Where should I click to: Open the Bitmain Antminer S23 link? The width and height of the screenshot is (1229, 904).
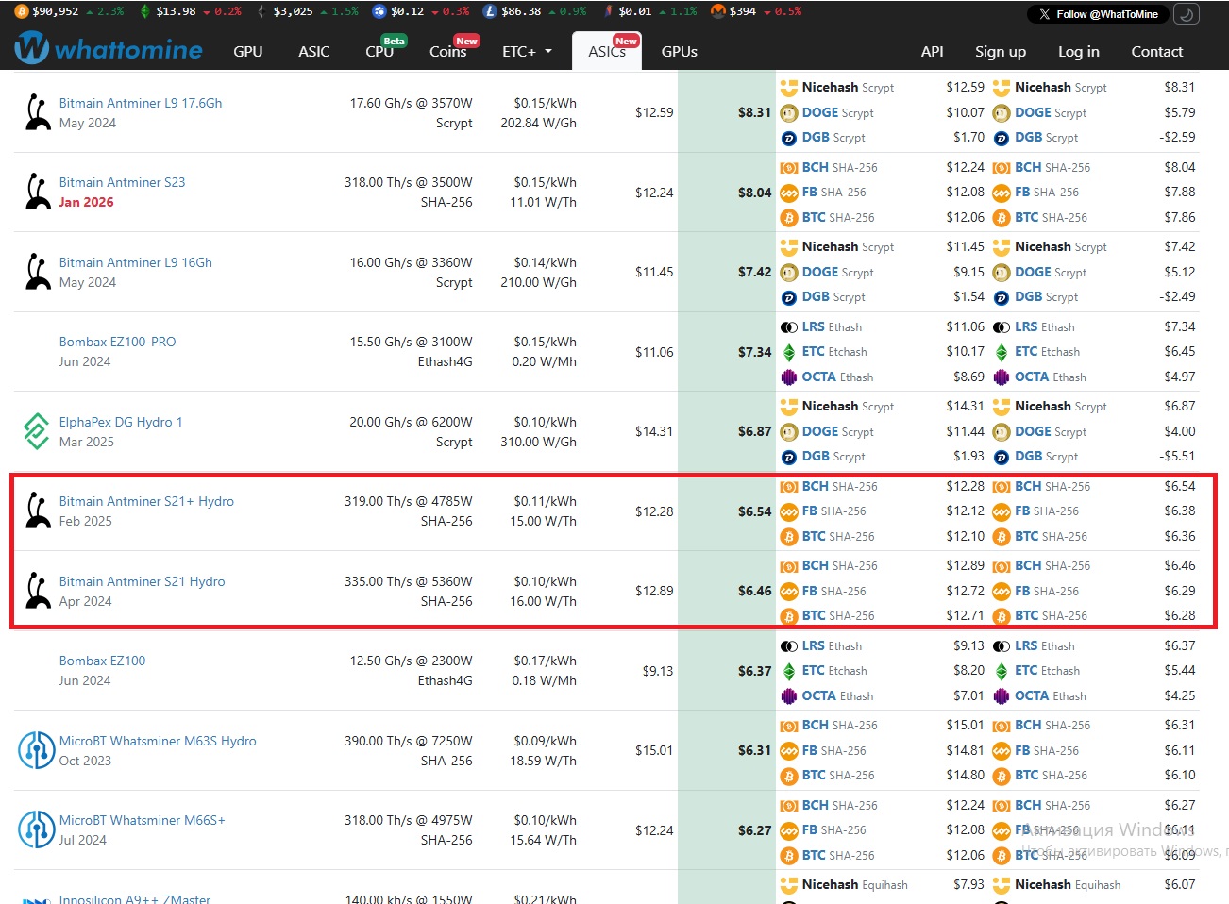tap(123, 182)
